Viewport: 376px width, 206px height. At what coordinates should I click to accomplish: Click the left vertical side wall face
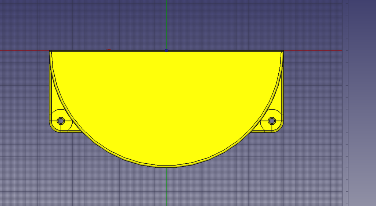50,91
